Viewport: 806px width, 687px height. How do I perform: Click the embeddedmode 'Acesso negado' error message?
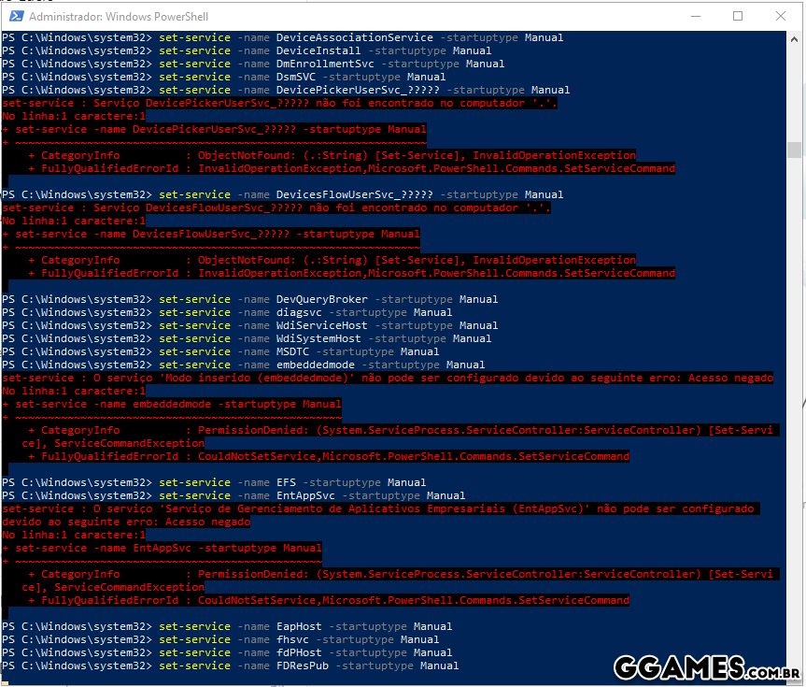(x=388, y=379)
